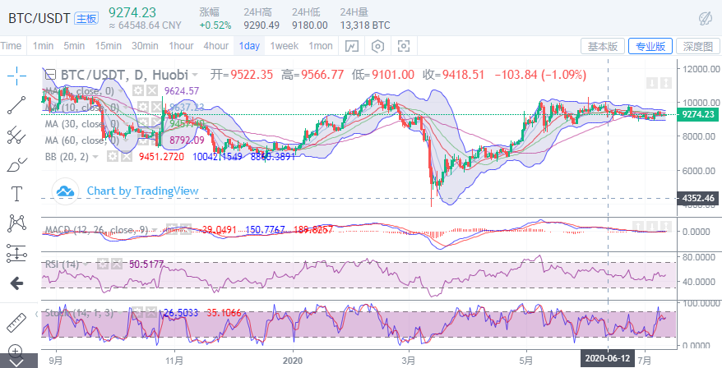
Task: Collapse the indicator legend minus box
Action: point(50,75)
